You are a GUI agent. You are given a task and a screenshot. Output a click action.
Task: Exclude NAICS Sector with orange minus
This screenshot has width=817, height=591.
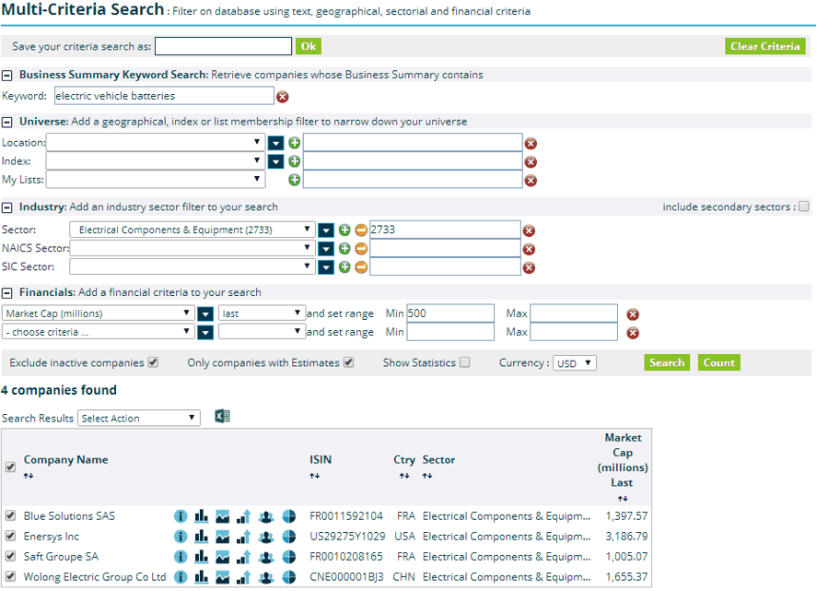pyautogui.click(x=361, y=249)
